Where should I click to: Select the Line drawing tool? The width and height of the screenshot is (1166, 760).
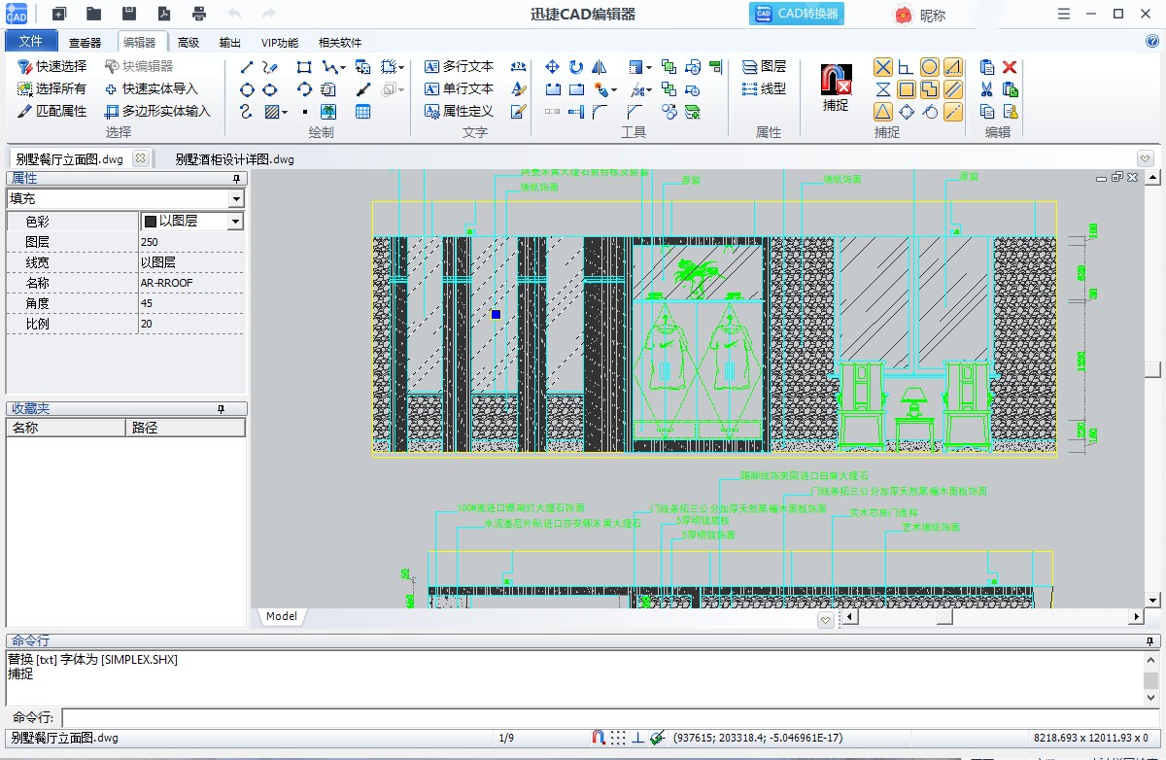246,67
